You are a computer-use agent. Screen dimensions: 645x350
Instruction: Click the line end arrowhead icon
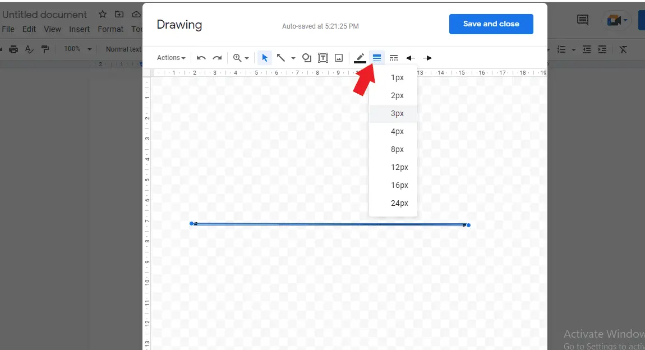[x=427, y=57]
